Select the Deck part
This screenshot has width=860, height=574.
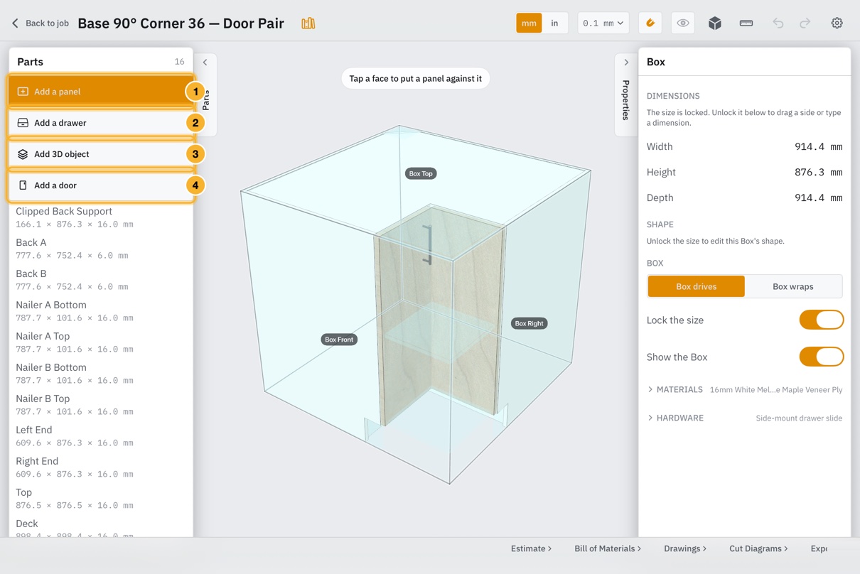point(101,526)
